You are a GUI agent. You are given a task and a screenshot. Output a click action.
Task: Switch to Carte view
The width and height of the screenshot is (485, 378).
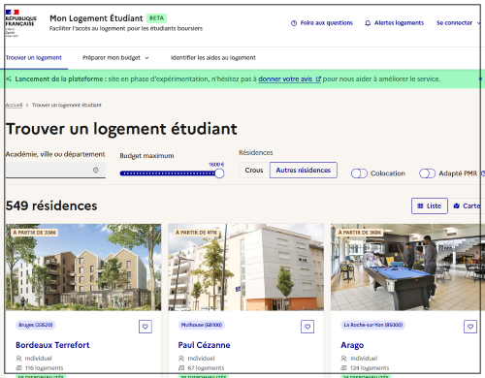466,205
